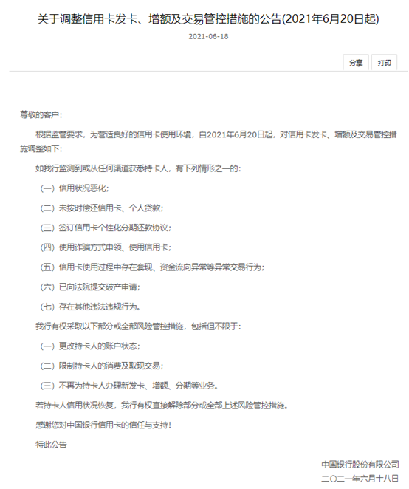Click the text 特此公告

[x=51, y=445]
